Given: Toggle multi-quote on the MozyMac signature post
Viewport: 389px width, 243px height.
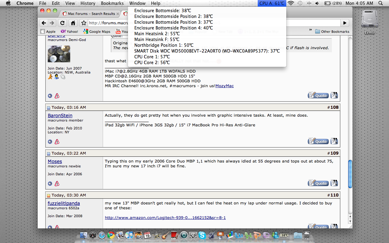Looking at the screenshot, I should coord(334,95).
